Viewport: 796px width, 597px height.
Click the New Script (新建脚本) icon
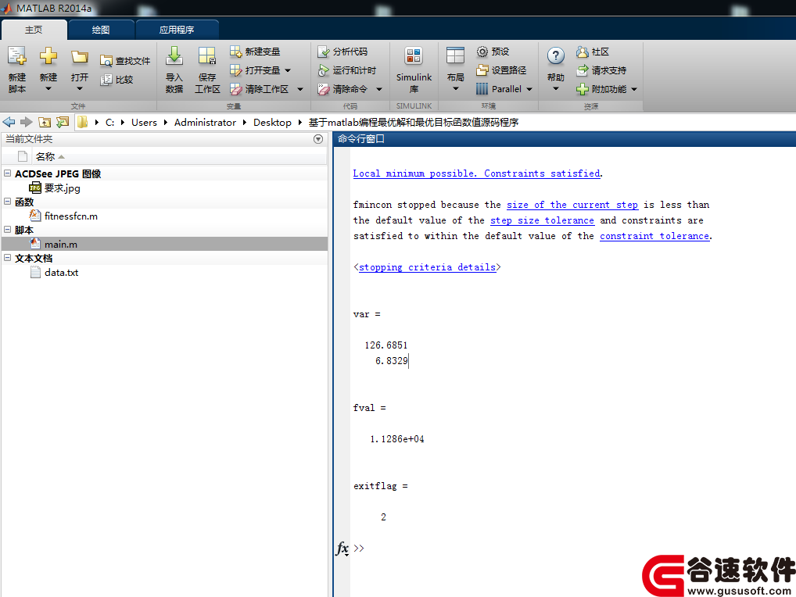[16, 56]
